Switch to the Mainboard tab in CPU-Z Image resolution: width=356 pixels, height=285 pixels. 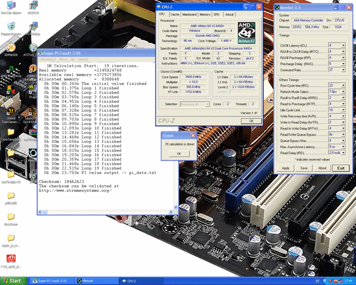(x=190, y=14)
